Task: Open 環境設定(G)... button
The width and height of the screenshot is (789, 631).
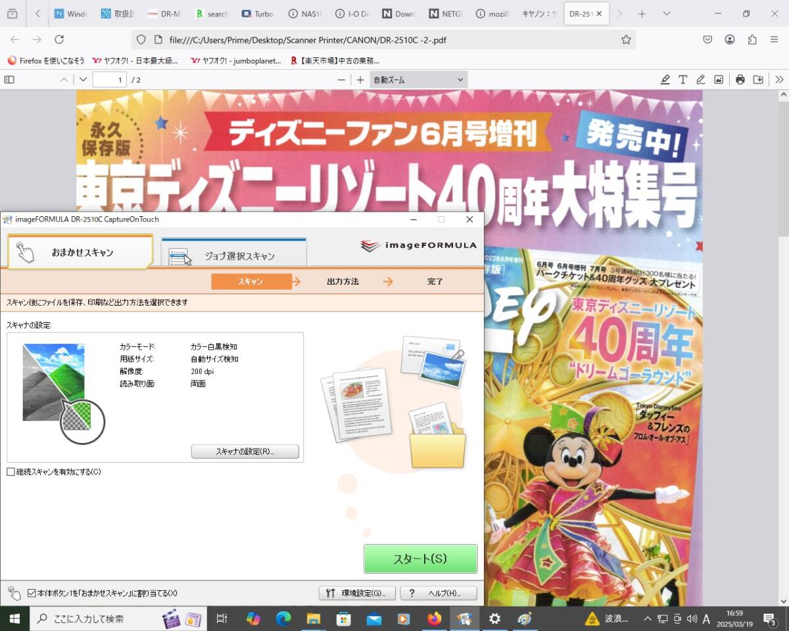Action: (357, 593)
